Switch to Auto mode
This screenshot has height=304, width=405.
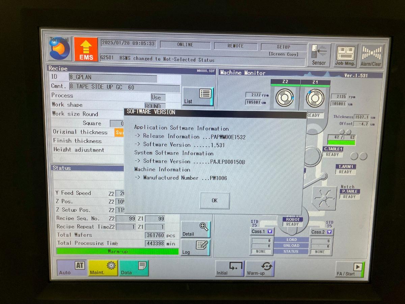point(72,268)
